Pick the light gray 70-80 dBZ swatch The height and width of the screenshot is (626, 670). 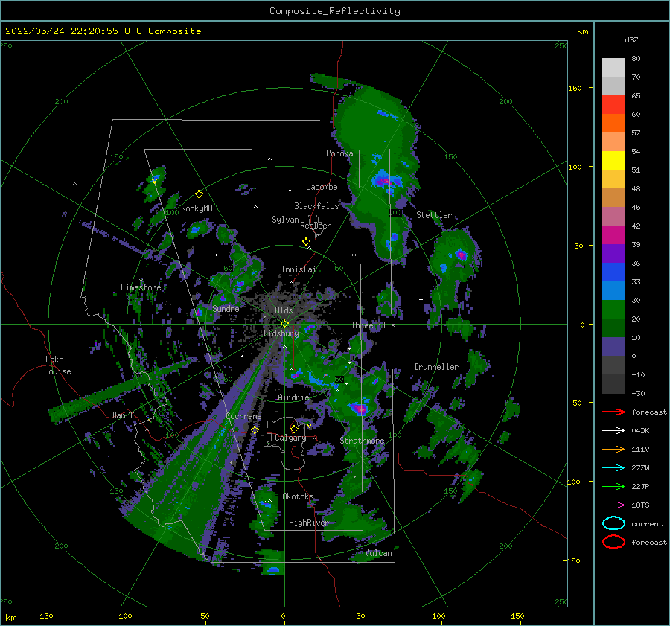click(x=613, y=67)
